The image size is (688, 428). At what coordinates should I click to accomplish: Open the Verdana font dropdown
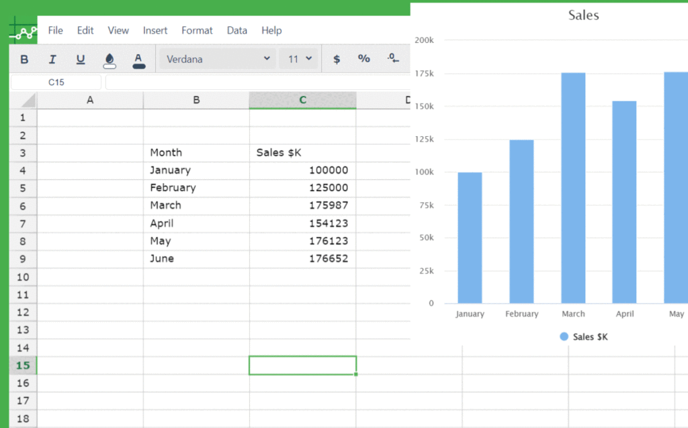(217, 59)
